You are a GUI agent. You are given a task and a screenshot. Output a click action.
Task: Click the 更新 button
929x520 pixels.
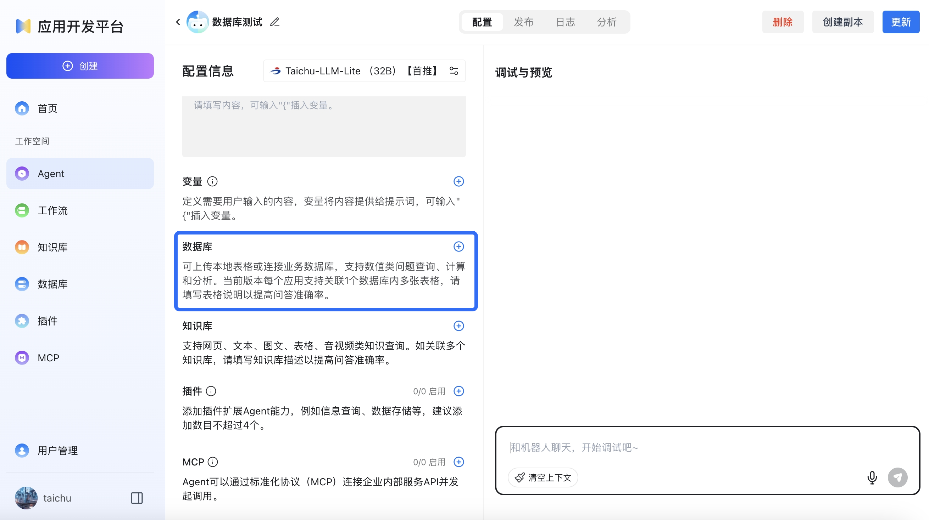point(901,22)
